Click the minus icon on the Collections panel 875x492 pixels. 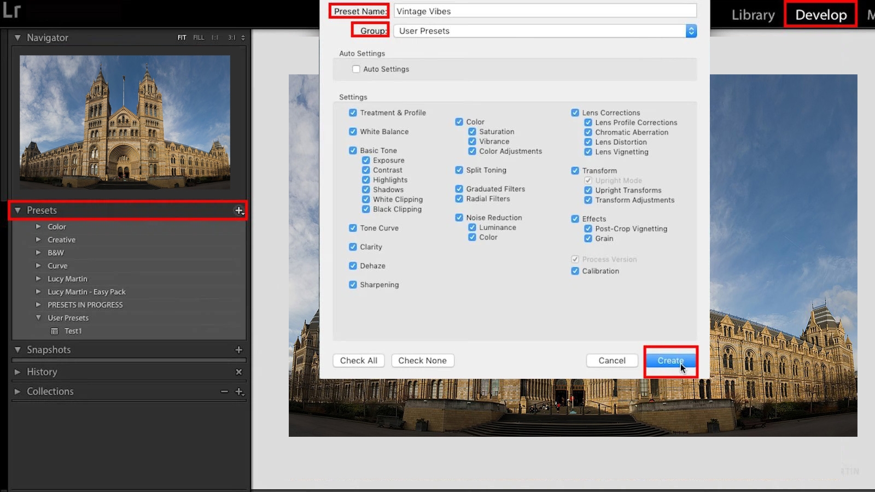click(224, 391)
